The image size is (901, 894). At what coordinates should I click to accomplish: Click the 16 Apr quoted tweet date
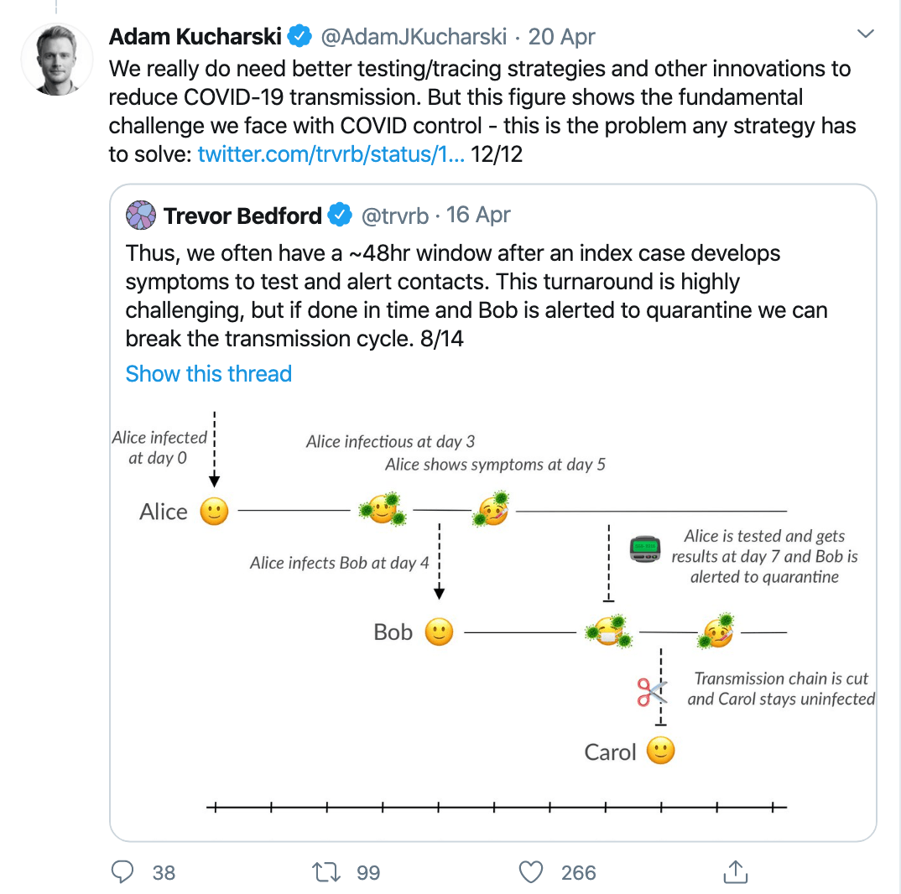[x=478, y=216]
